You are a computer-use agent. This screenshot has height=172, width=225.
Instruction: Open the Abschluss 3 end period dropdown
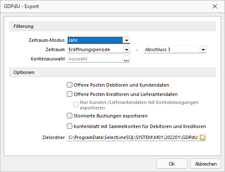tap(203, 49)
